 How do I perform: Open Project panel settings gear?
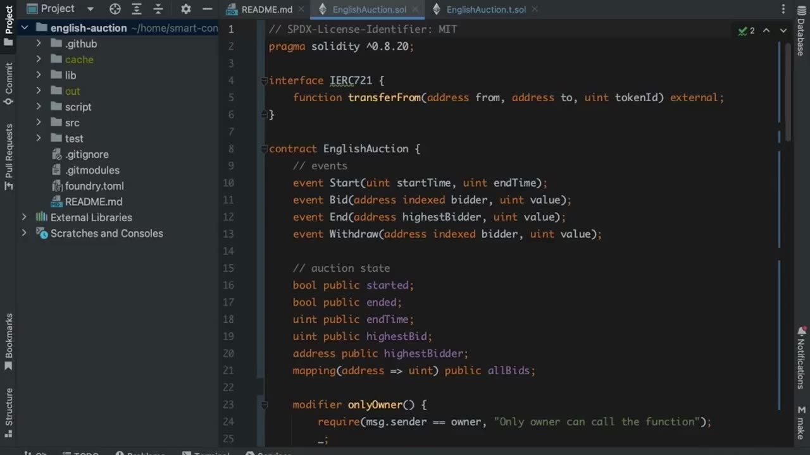185,9
